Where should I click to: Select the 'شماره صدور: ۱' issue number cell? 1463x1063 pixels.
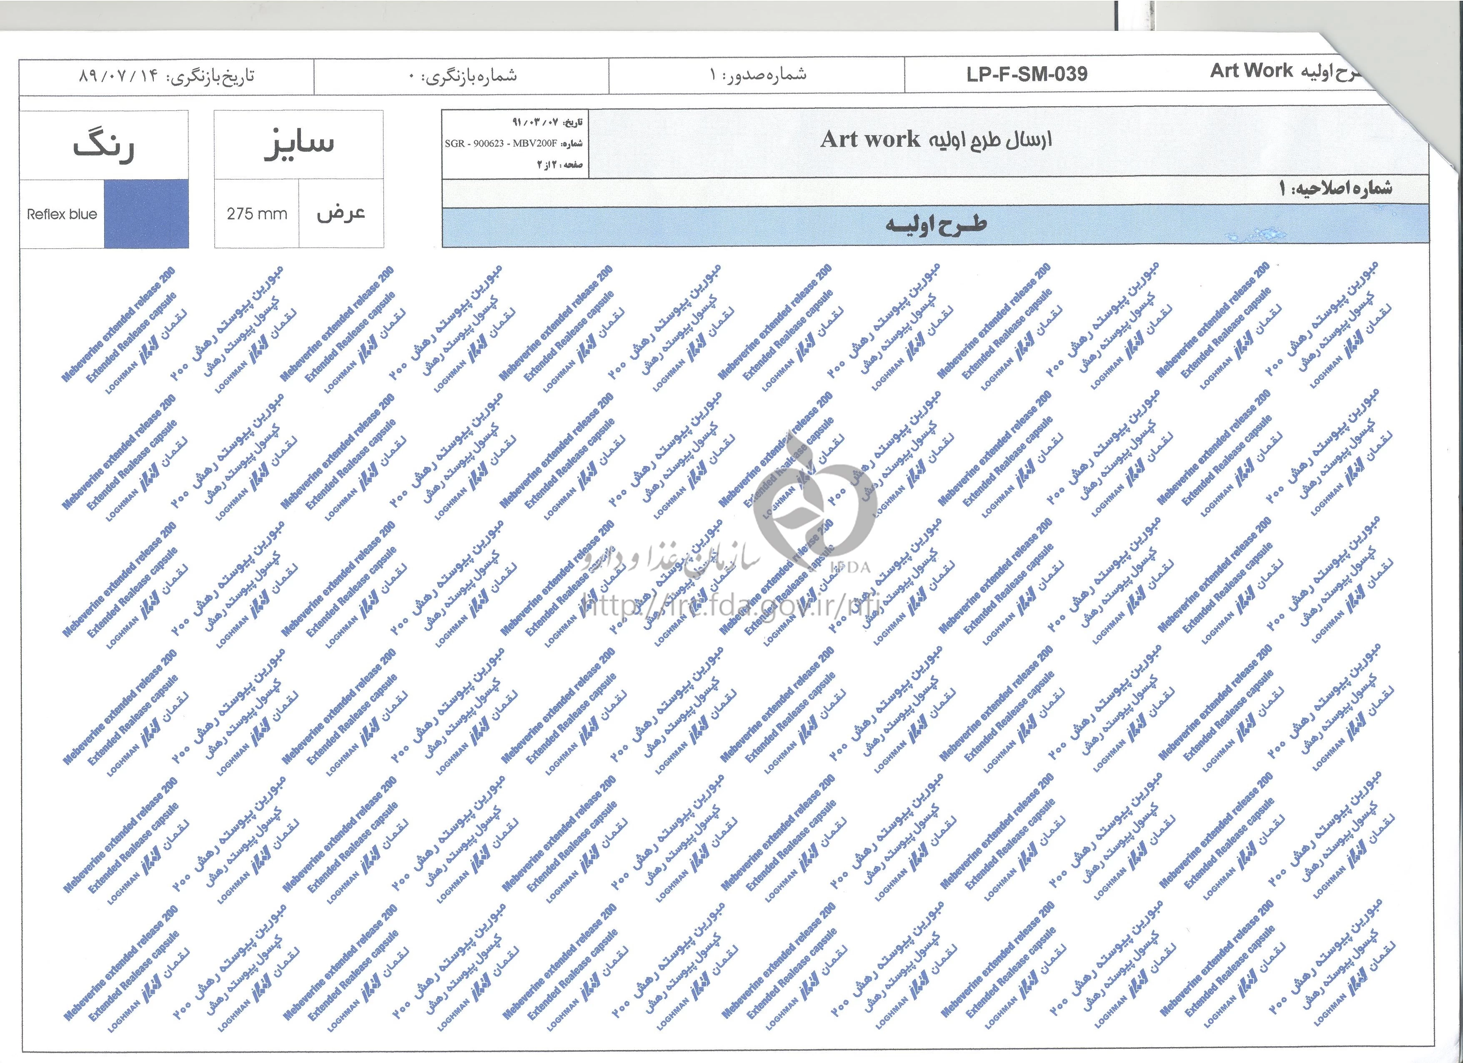click(x=757, y=75)
